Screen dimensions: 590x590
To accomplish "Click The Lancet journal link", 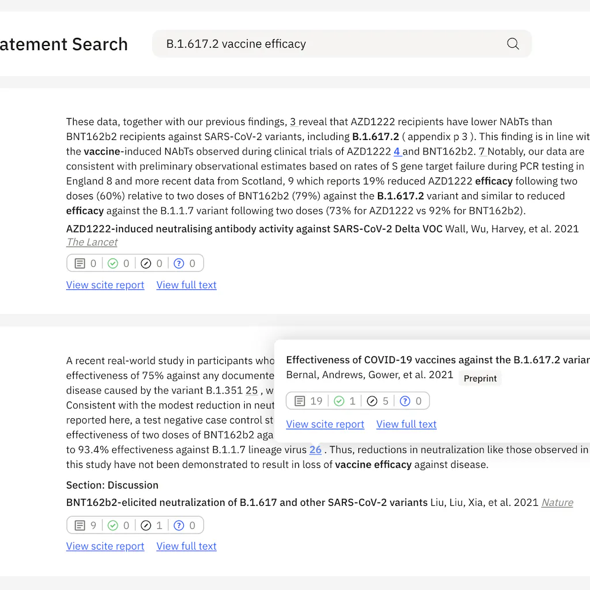I will (92, 242).
